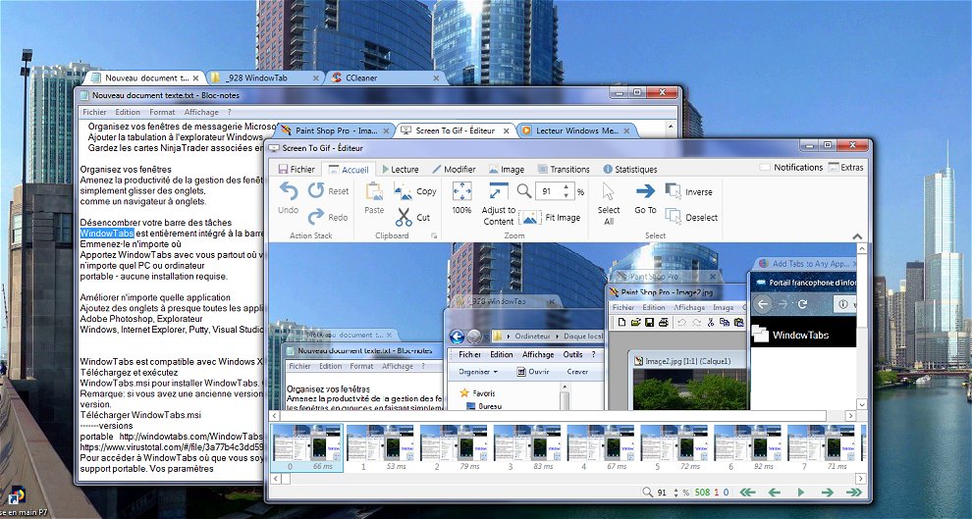Click Adjust to Content in Zoom group

click(499, 204)
